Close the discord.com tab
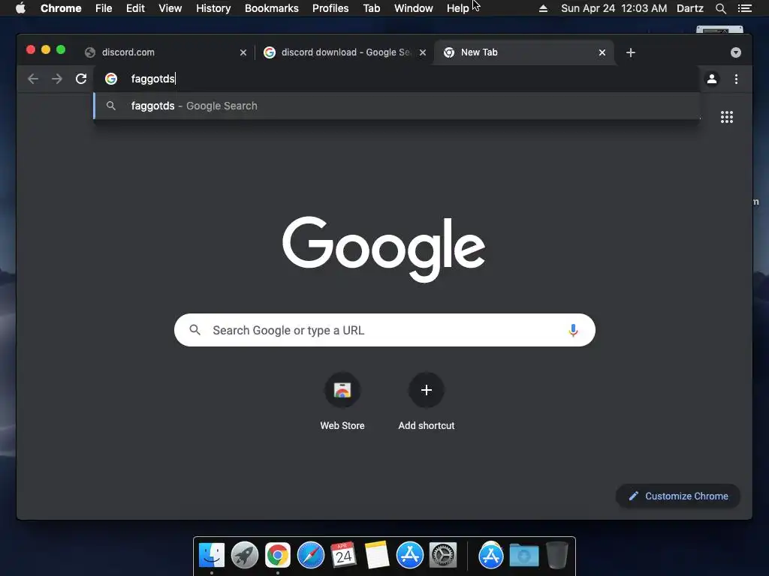 click(x=243, y=52)
